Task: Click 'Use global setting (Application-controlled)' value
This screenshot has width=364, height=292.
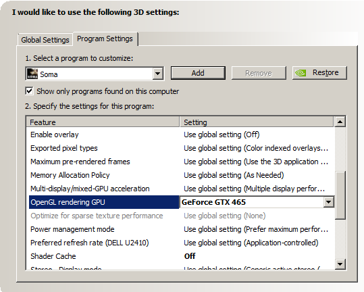Action: click(x=251, y=243)
